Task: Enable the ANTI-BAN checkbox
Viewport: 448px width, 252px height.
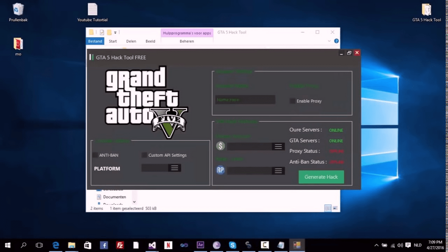Action: click(x=95, y=155)
